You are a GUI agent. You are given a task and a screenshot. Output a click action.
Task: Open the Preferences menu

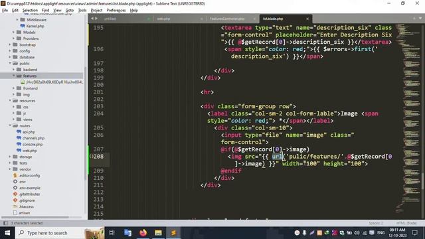(x=116, y=11)
